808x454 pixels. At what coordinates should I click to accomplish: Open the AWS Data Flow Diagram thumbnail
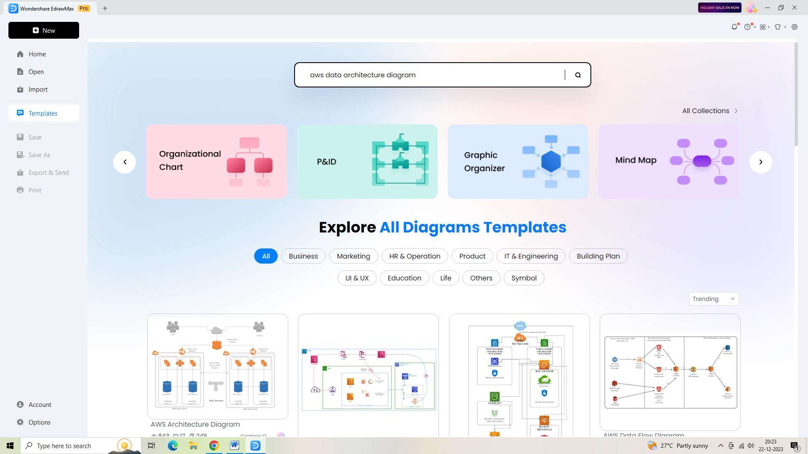[670, 372]
